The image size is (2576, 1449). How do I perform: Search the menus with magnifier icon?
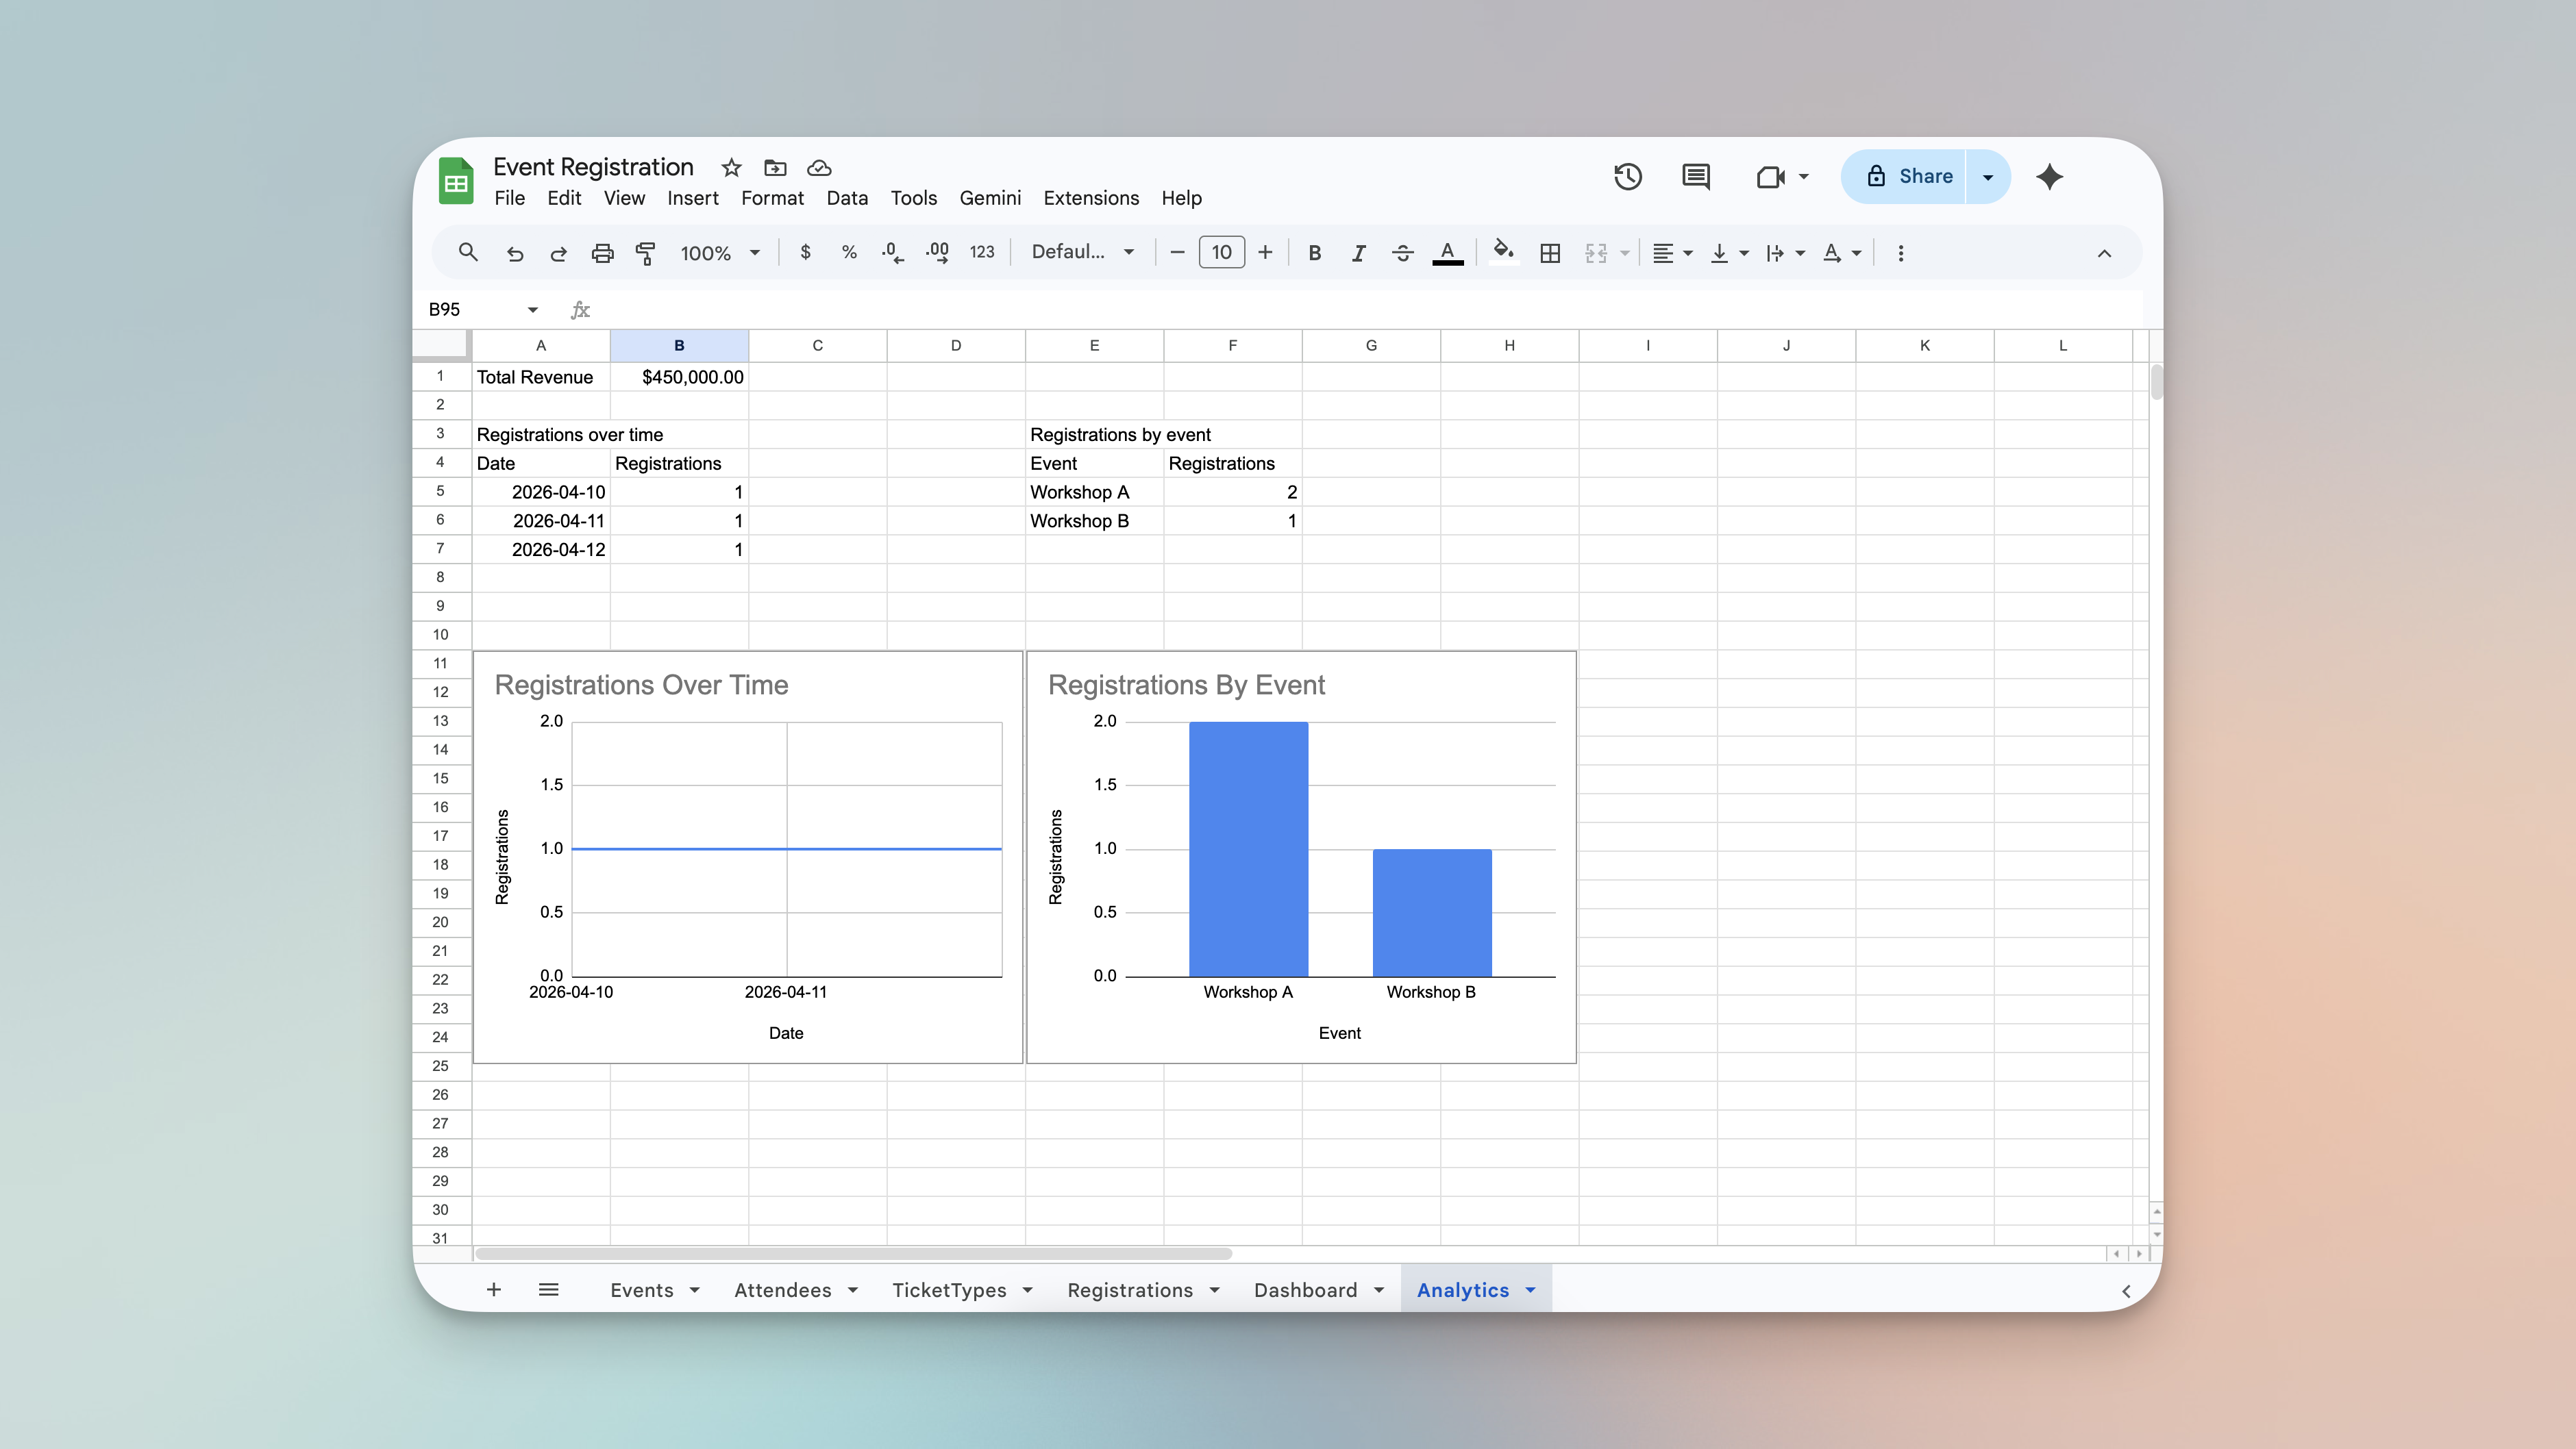(x=468, y=253)
